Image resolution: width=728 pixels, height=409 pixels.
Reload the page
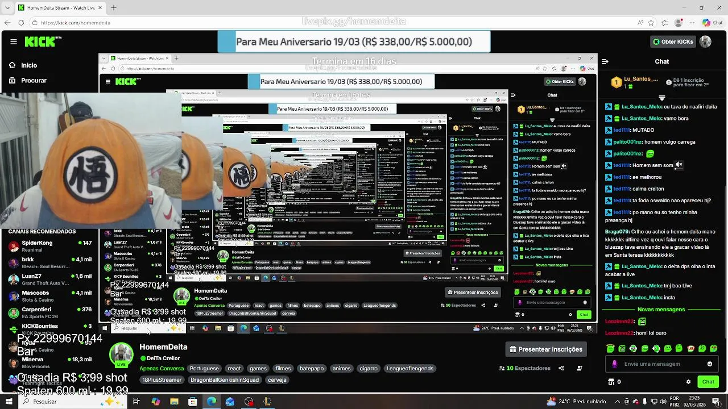tap(21, 23)
